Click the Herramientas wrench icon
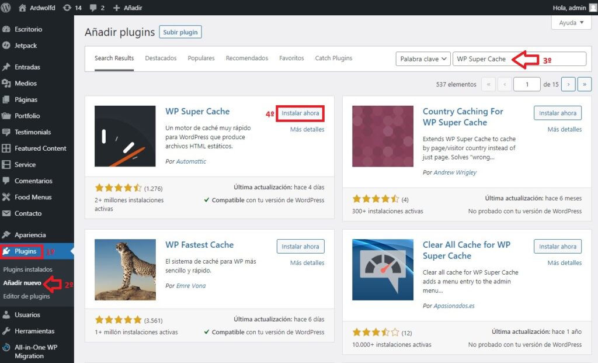This screenshot has height=363, width=598. pos(6,331)
